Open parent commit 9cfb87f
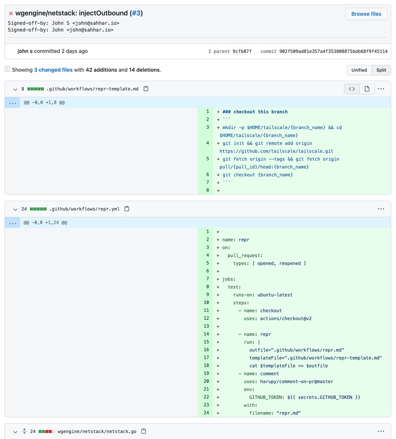Viewport: 396px width, 439px height. pyautogui.click(x=242, y=51)
